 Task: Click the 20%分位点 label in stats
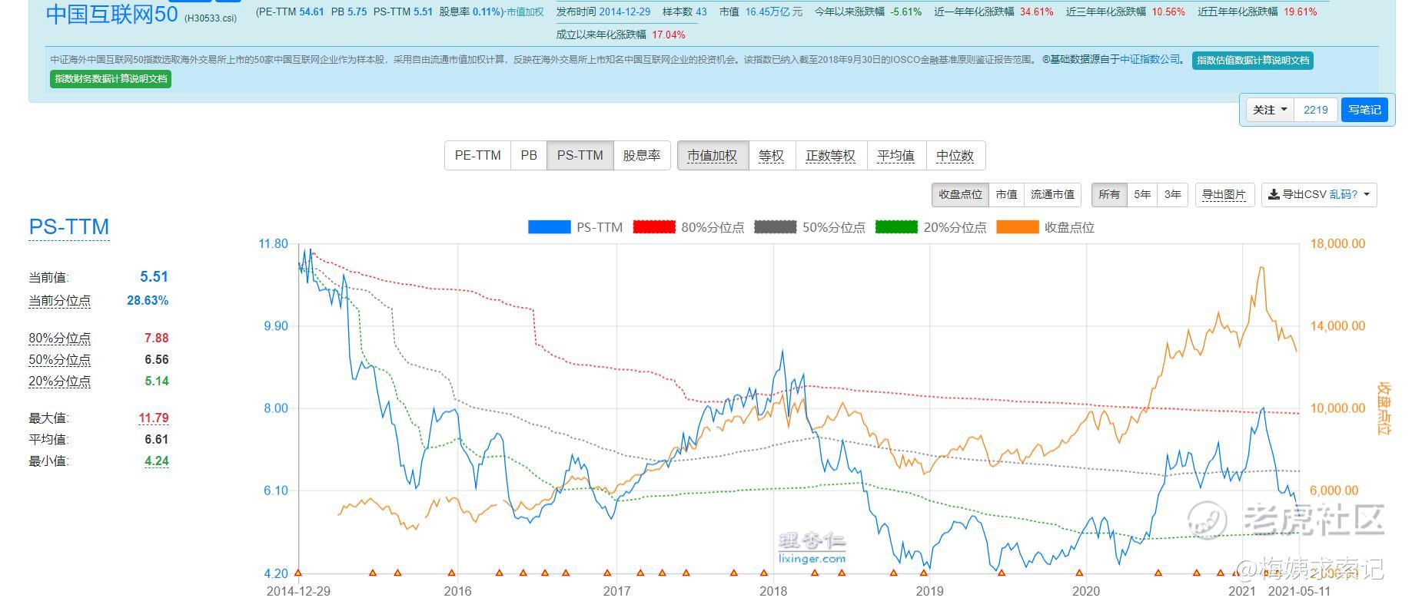pyautogui.click(x=59, y=381)
